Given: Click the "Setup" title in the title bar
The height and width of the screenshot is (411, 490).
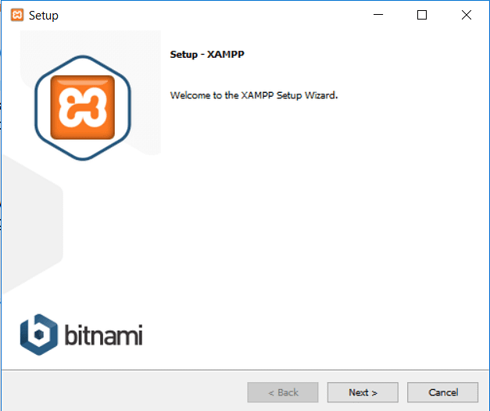Looking at the screenshot, I should pyautogui.click(x=43, y=15).
